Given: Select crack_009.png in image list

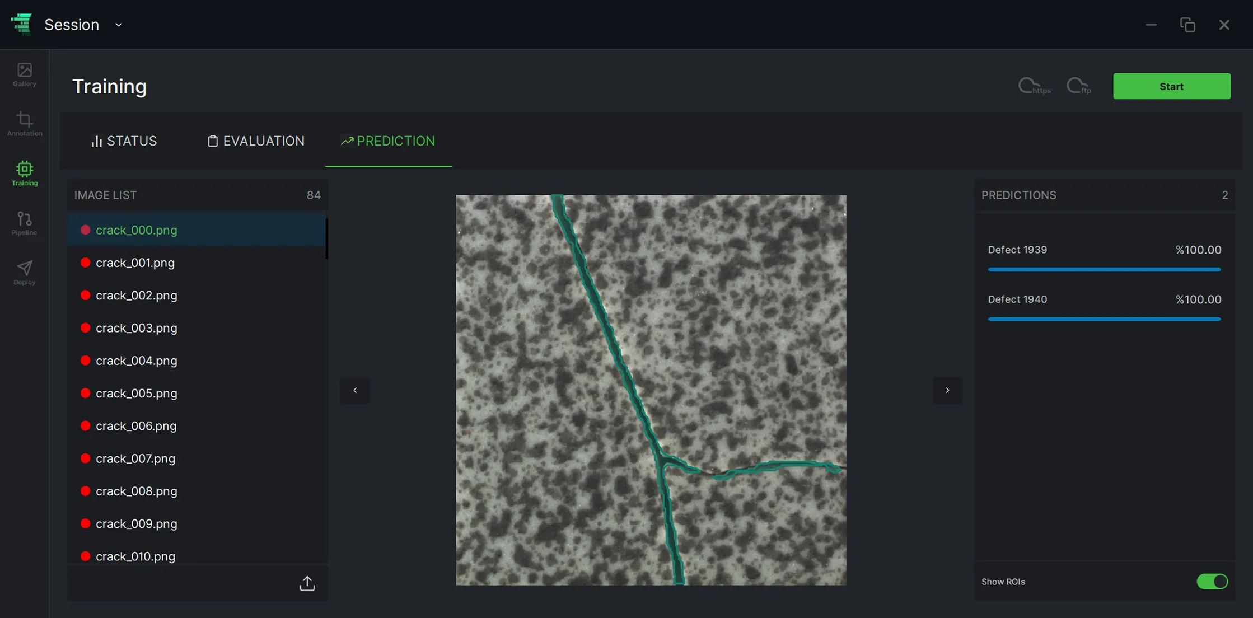Looking at the screenshot, I should coord(197,523).
